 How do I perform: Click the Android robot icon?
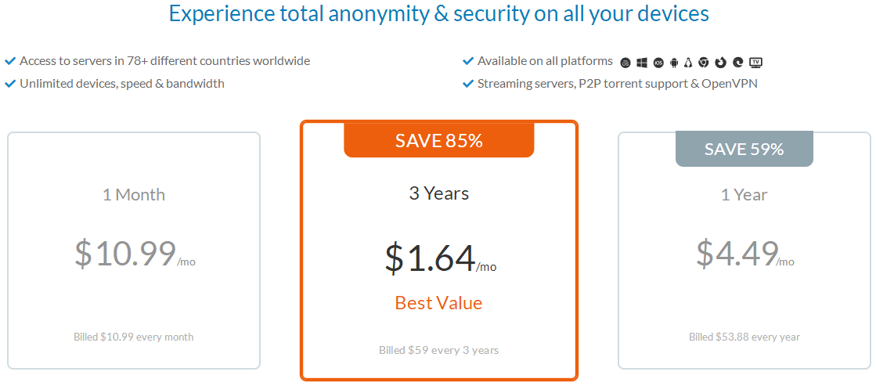coord(674,63)
